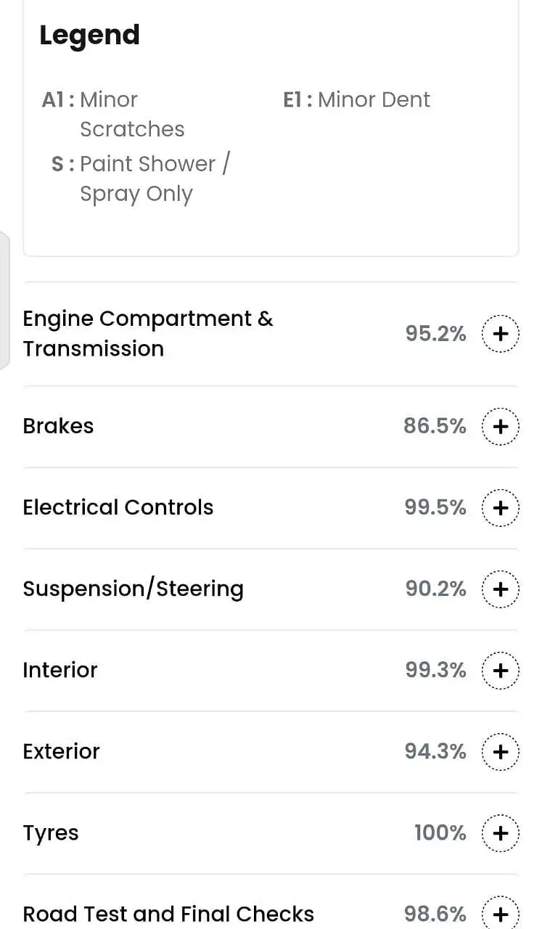Expand Road Test and Final Checks plus icon
This screenshot has height=929, width=542.
click(x=501, y=913)
